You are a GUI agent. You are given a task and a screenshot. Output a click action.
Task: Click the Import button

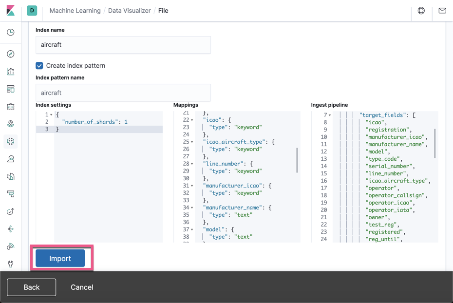(60, 258)
